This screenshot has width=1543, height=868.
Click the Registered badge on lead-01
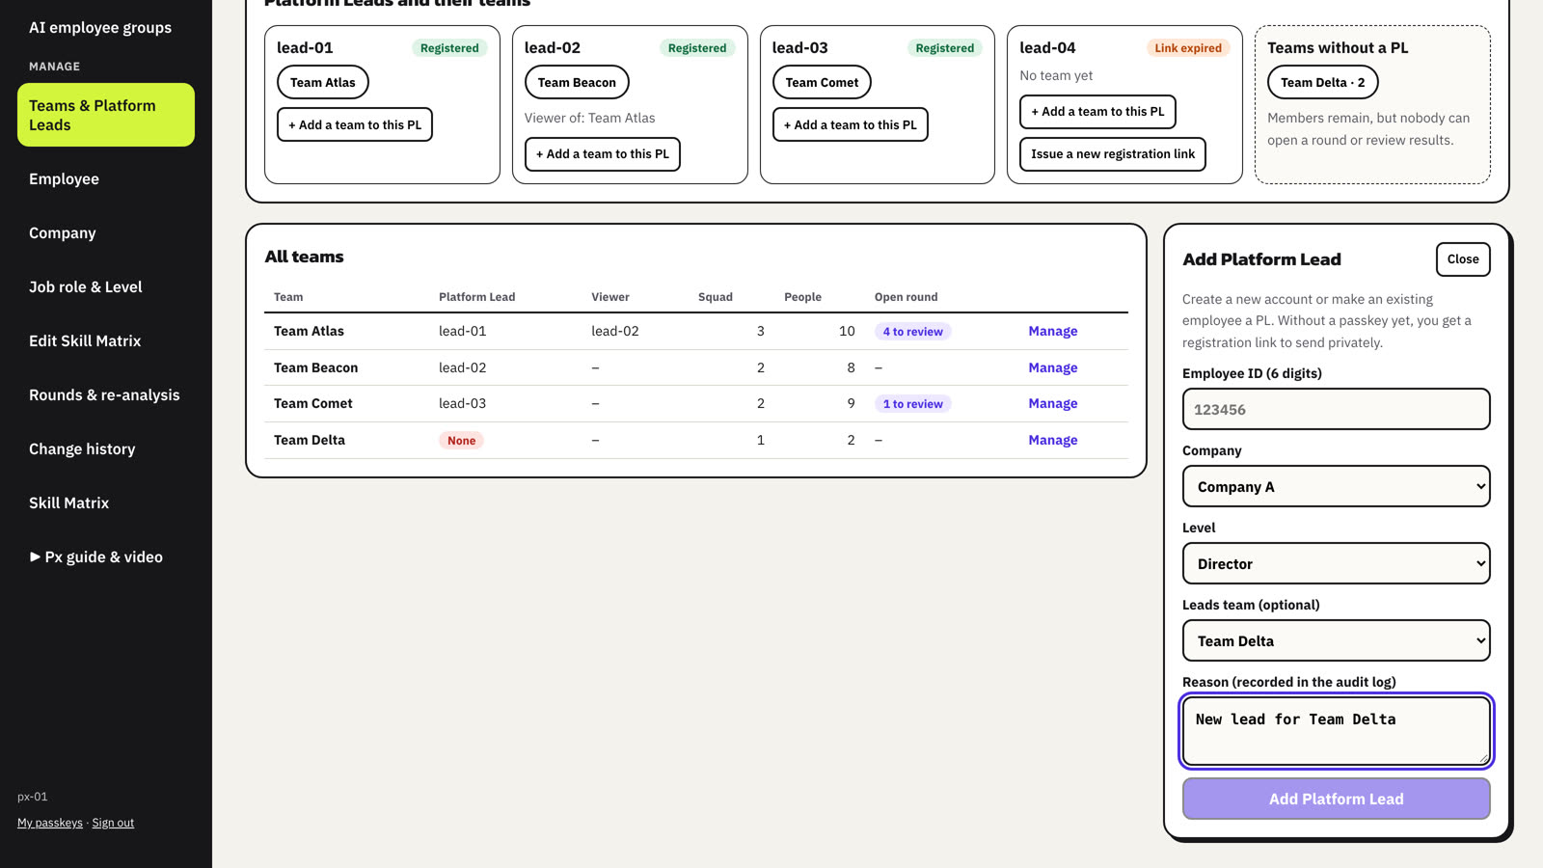click(449, 47)
